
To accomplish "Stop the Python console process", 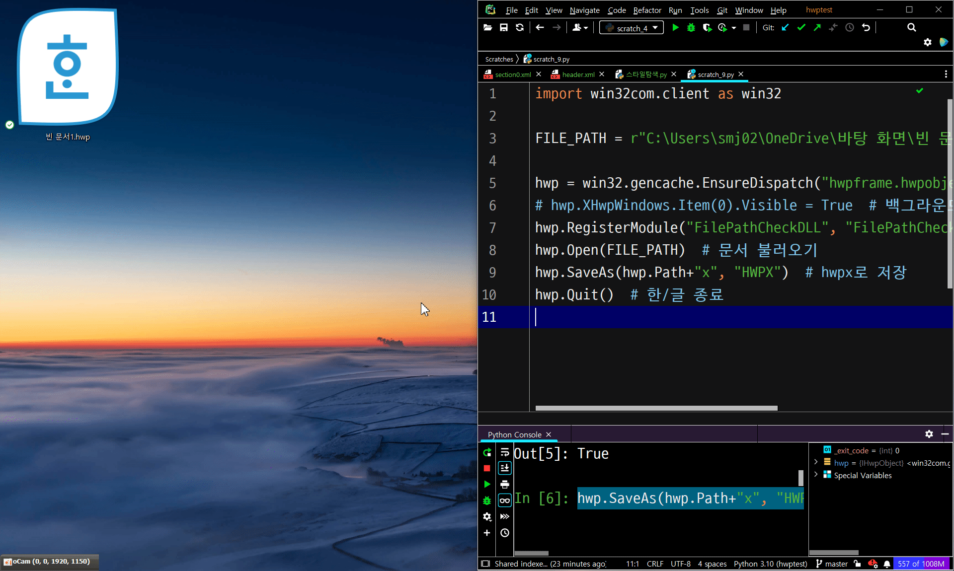I will pyautogui.click(x=487, y=468).
